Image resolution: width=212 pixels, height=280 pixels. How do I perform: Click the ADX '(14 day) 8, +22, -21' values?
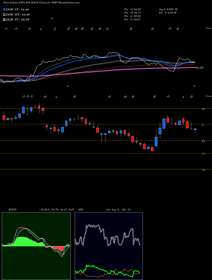click(118, 210)
